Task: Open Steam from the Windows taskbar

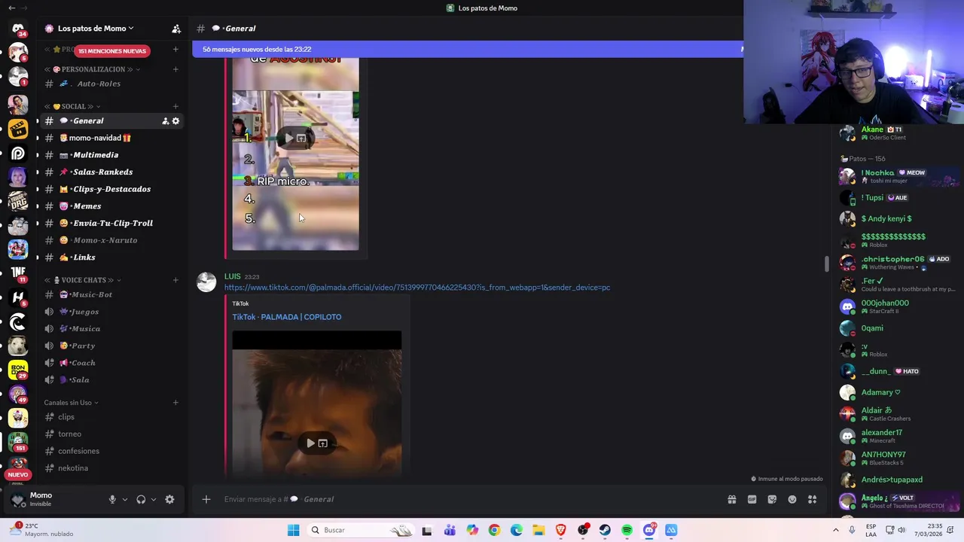Action: 605,530
